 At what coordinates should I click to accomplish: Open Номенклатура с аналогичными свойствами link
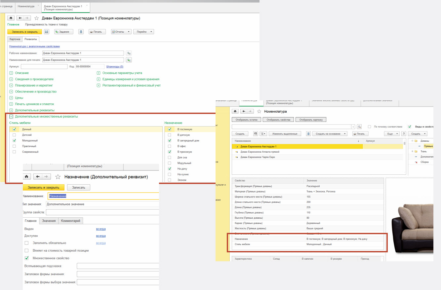(34, 47)
